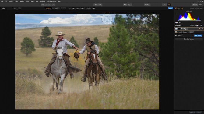The width and height of the screenshot is (204, 114).
Task: Click the Undo arrow icon
Action: click(x=125, y=5)
